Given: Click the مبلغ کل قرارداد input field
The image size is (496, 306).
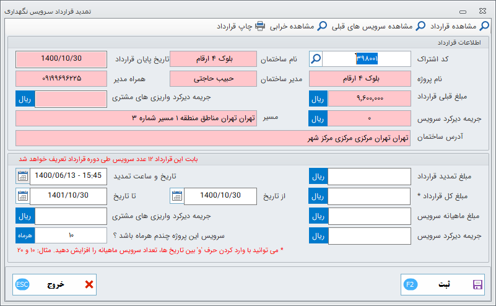Looking at the screenshot, I should click(369, 196).
